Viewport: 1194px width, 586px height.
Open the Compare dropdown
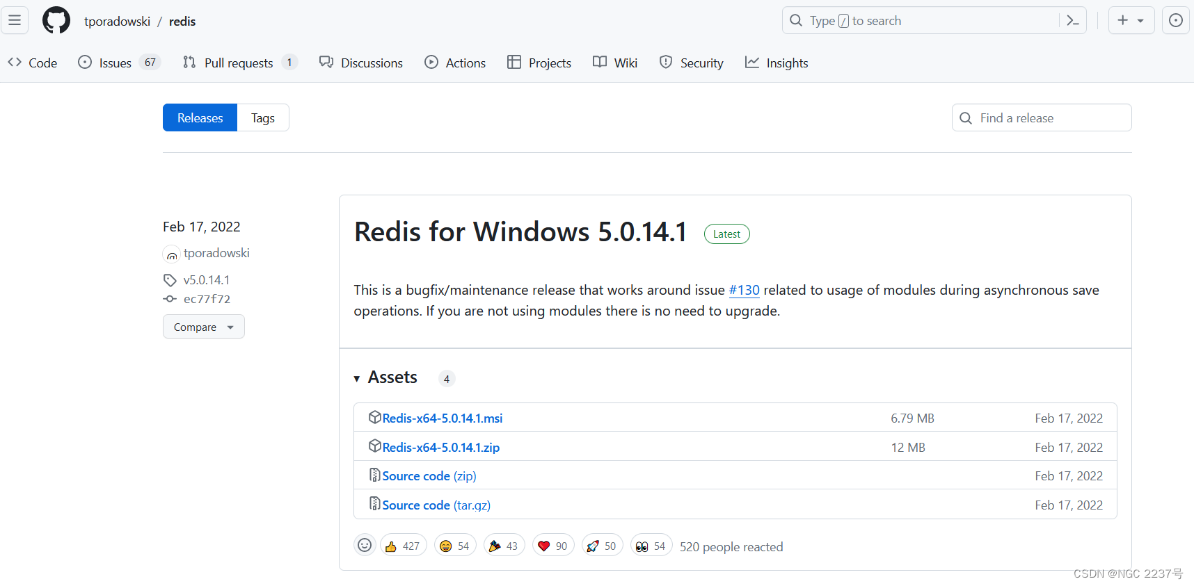pos(204,327)
